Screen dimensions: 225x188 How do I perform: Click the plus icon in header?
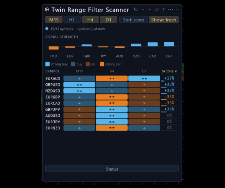[150, 9]
